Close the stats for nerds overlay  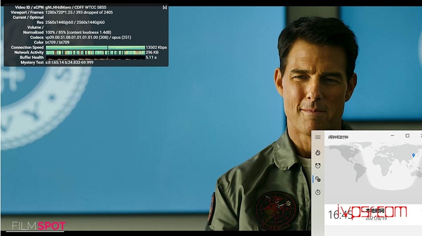pos(165,8)
